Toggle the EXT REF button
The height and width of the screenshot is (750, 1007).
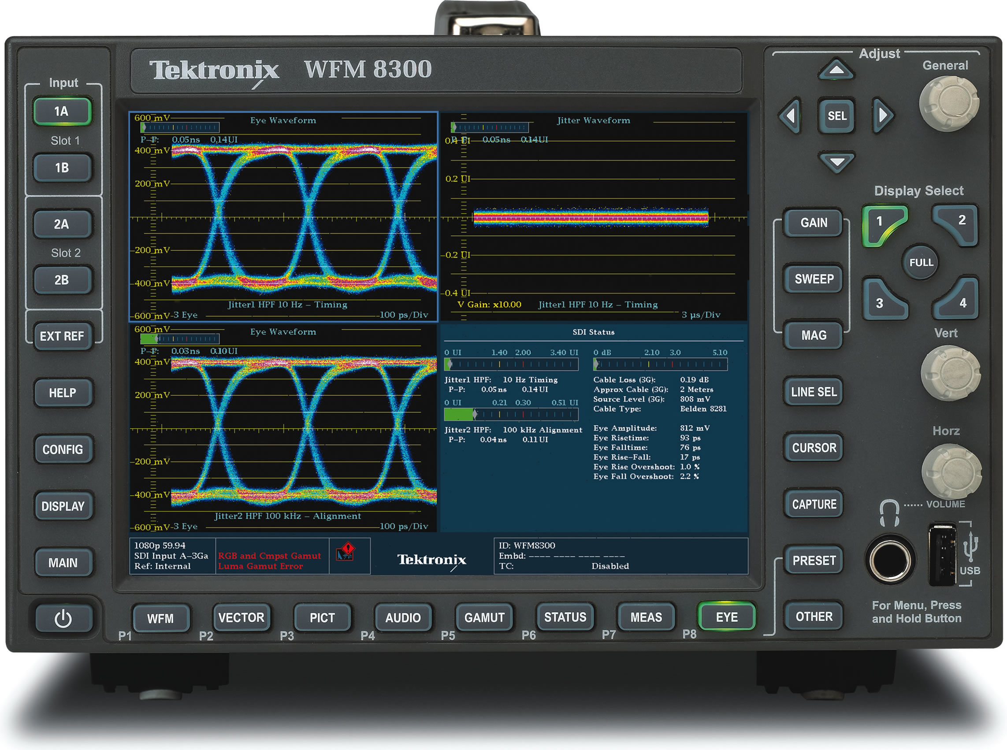tap(62, 336)
